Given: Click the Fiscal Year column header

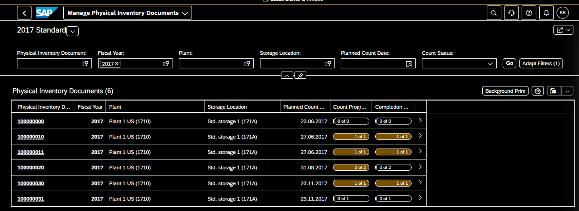Looking at the screenshot, I should tap(90, 107).
